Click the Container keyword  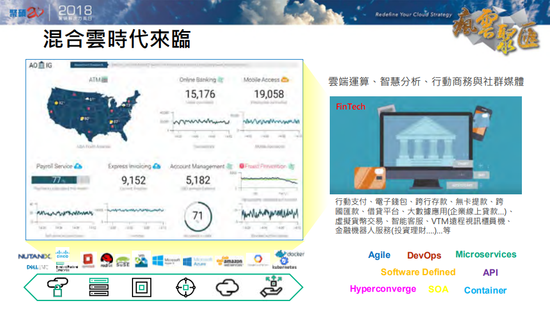point(485,291)
